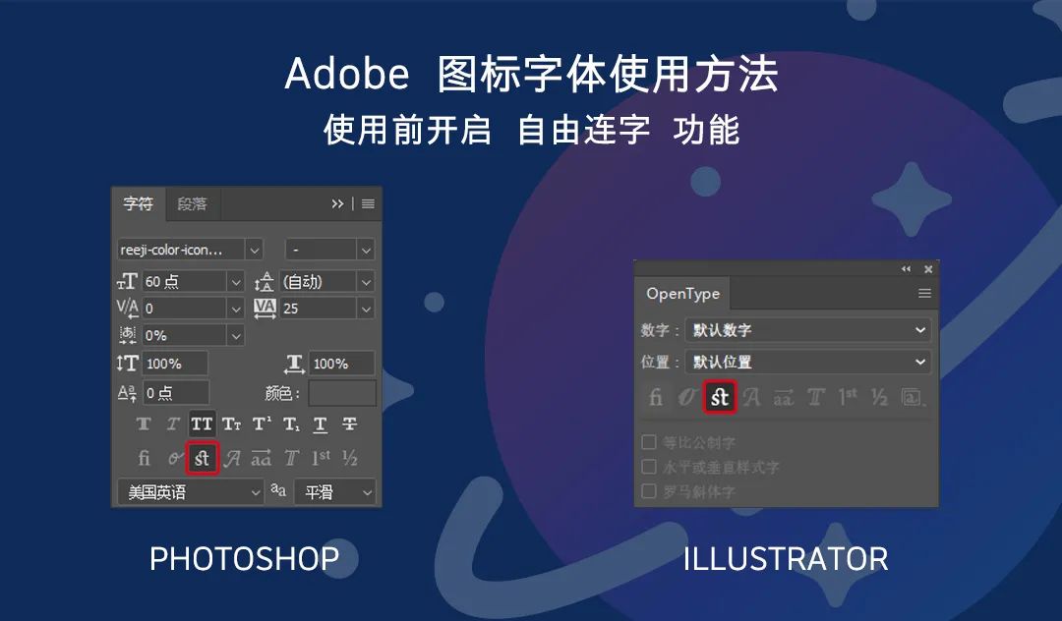Toggle Faux Bold in Photoshop Character panel

144,424
